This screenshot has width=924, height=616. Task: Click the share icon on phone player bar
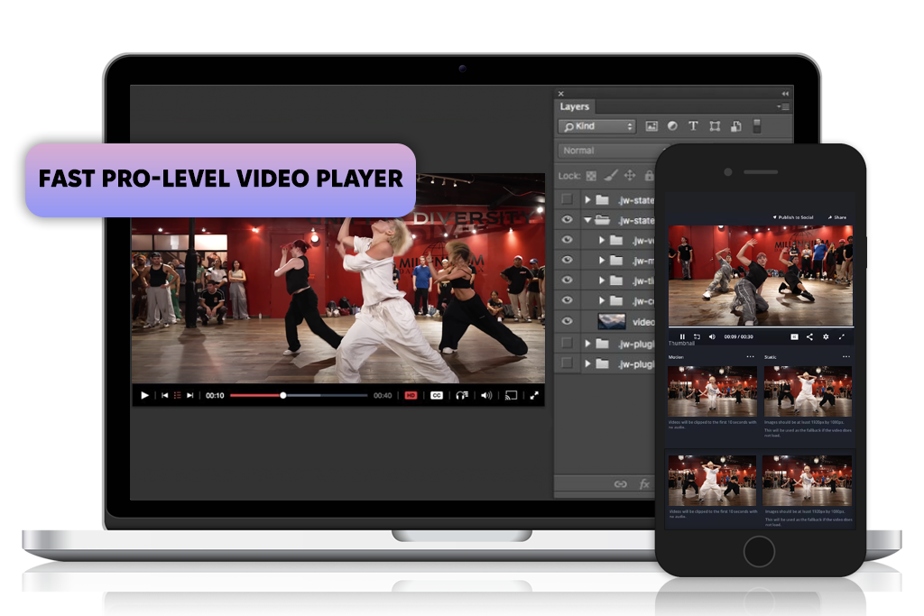(809, 336)
